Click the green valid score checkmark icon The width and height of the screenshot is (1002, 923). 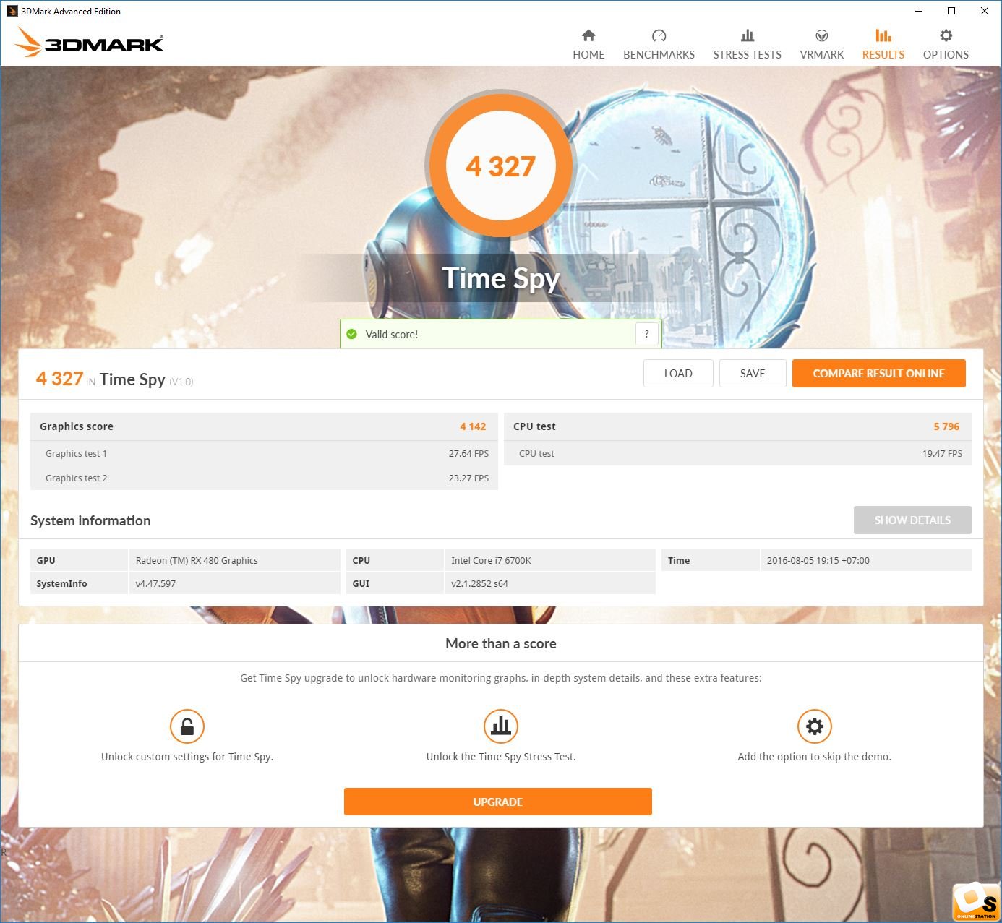click(352, 334)
